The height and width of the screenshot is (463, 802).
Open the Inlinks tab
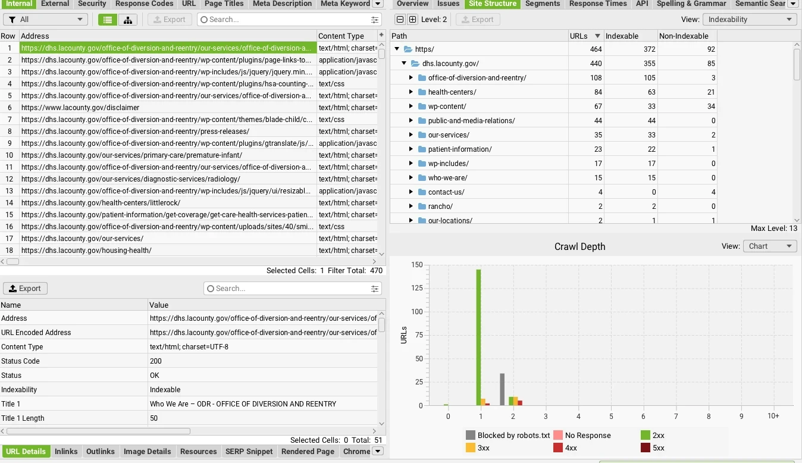point(66,452)
